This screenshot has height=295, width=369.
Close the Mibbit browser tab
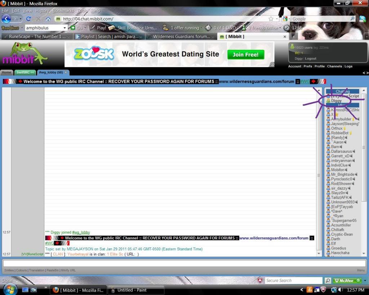pos(285,37)
